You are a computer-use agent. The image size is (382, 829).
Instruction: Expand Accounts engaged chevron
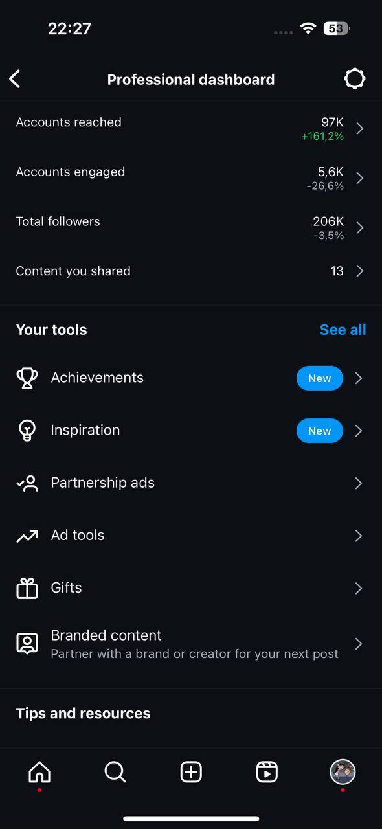point(360,178)
